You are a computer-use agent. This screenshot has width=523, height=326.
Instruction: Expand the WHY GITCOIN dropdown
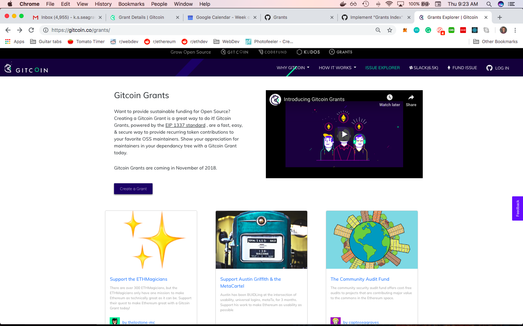[293, 68]
